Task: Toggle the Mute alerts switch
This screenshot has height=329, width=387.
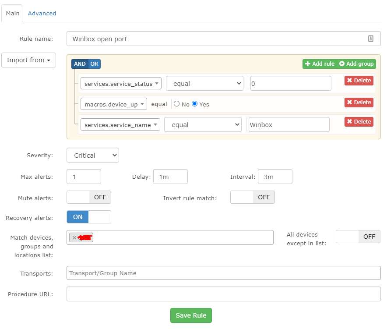Action: (x=89, y=197)
